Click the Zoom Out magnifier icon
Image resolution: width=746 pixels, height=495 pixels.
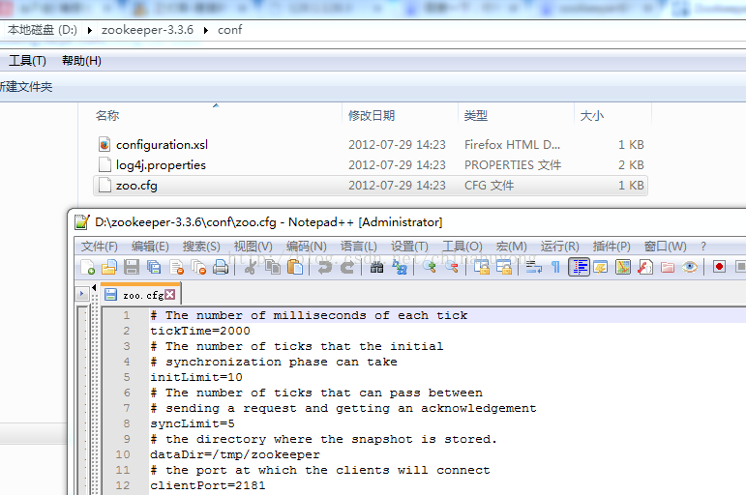point(452,267)
